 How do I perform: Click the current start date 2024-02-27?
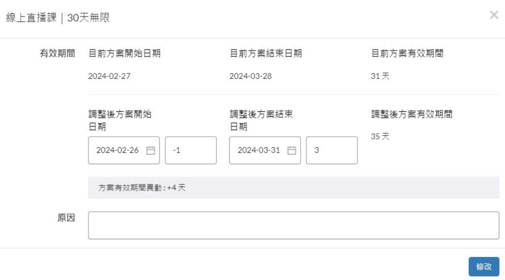[x=109, y=76]
